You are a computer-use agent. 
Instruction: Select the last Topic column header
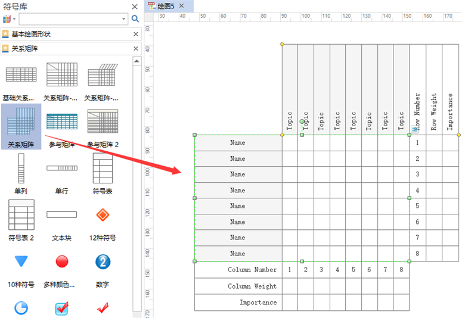coord(401,89)
